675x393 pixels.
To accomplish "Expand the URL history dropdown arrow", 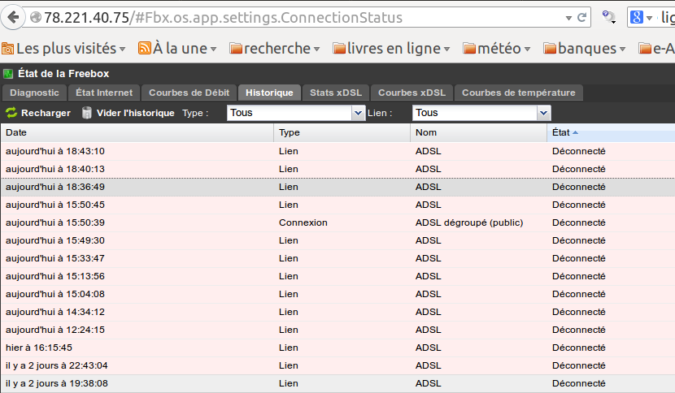I will (565, 17).
